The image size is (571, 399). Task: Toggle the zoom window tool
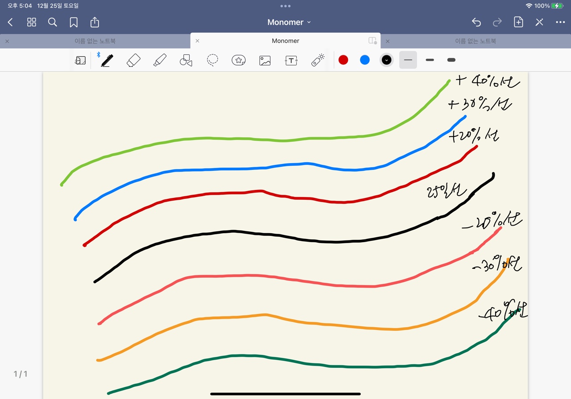click(x=80, y=60)
